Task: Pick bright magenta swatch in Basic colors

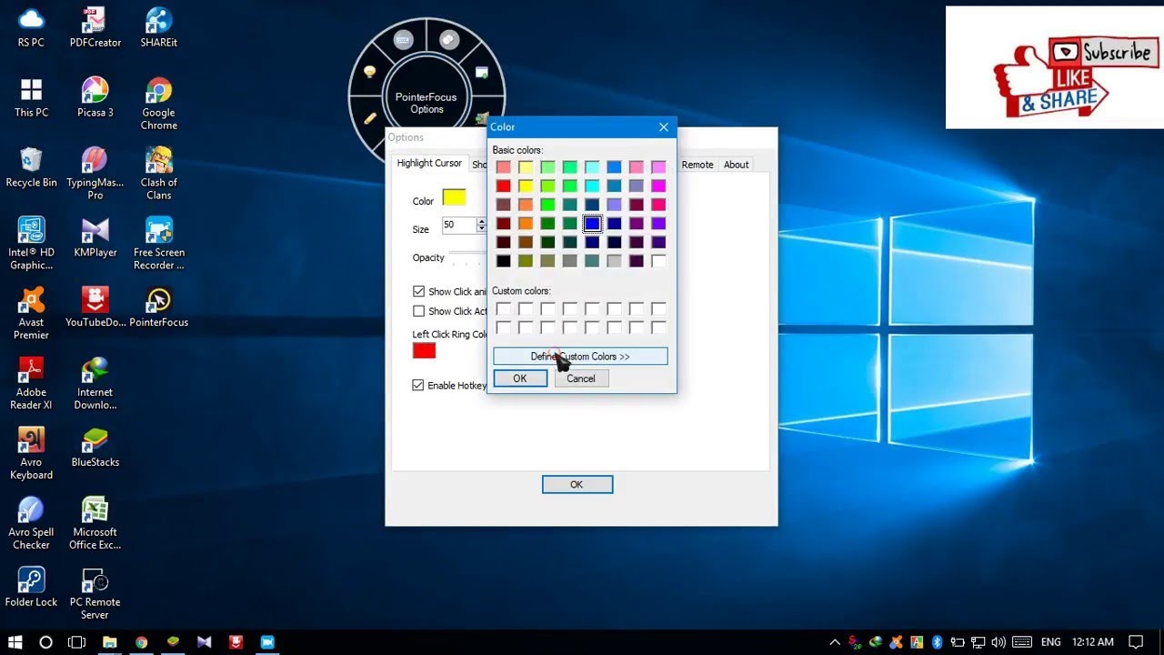Action: click(658, 186)
